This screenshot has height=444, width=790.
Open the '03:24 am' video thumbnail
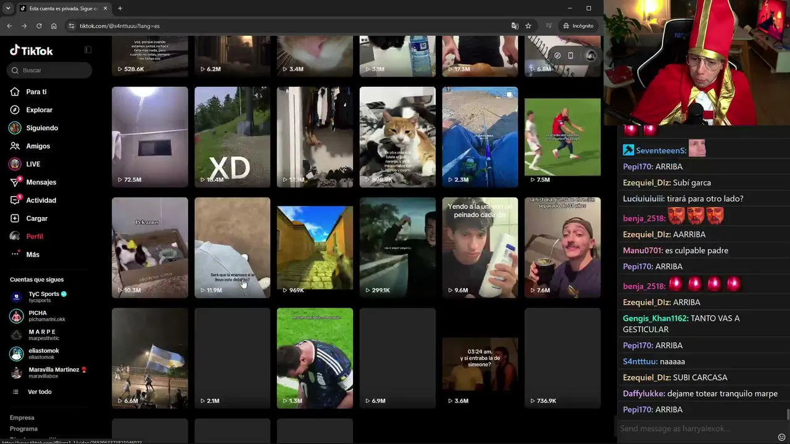tap(480, 358)
